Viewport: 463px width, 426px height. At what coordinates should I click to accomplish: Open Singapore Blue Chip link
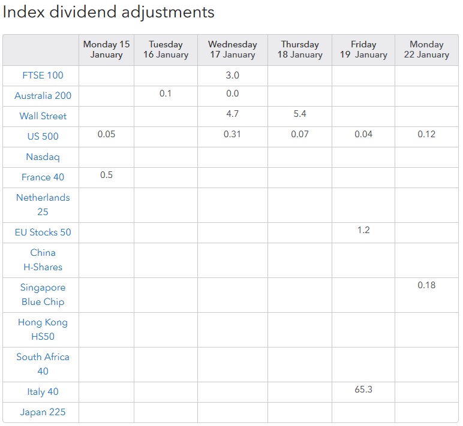click(43, 295)
